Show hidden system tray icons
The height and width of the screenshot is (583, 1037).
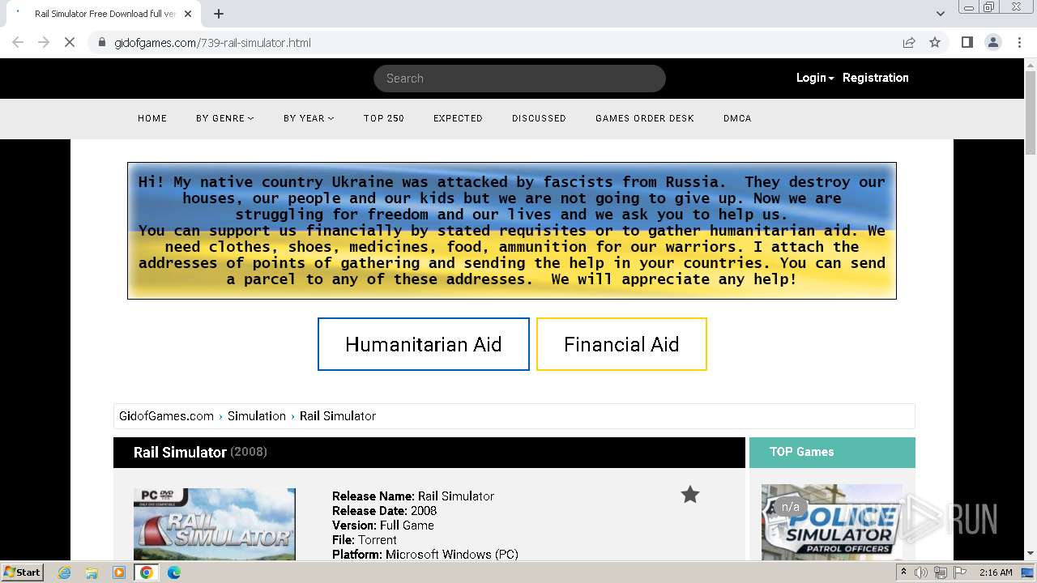click(903, 572)
